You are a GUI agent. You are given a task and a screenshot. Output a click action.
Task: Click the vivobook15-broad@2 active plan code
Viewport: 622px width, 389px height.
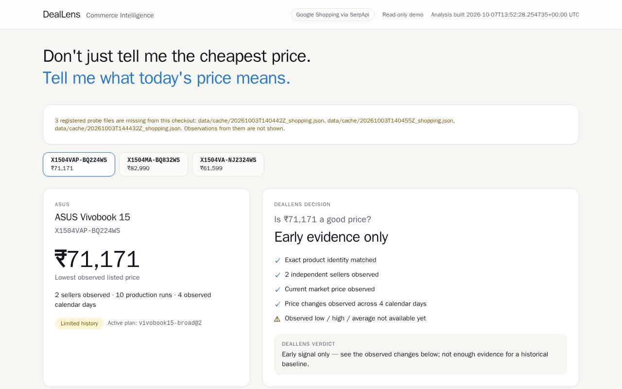170,323
